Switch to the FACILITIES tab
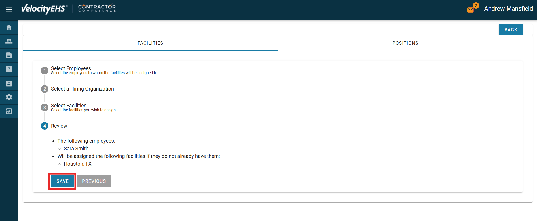537x221 pixels. [150, 43]
